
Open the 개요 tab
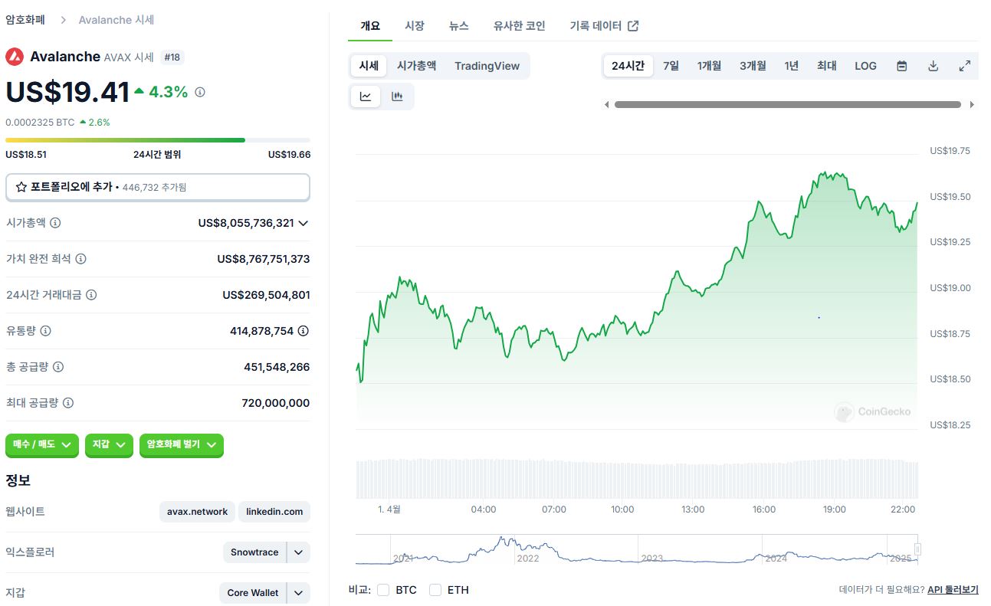[x=370, y=26]
